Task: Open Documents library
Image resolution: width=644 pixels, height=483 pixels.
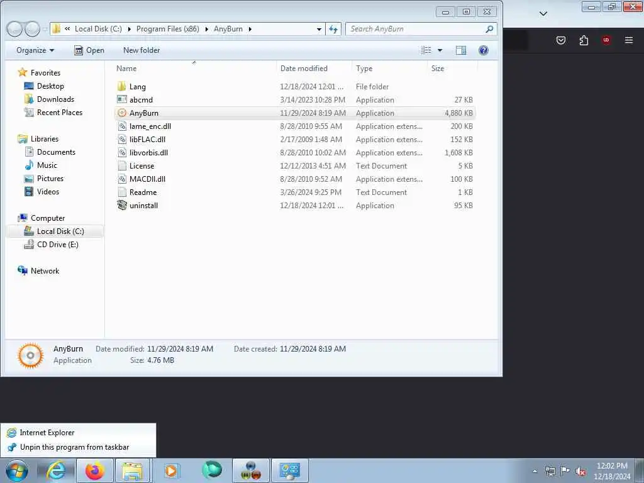Action: pyautogui.click(x=56, y=152)
